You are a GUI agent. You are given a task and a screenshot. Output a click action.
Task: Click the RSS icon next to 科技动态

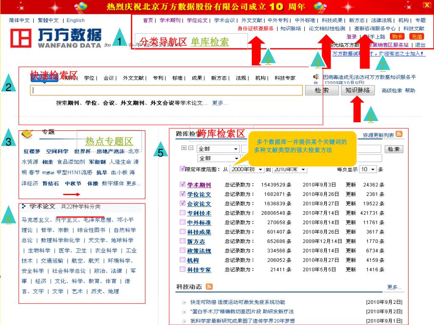[x=209, y=286]
